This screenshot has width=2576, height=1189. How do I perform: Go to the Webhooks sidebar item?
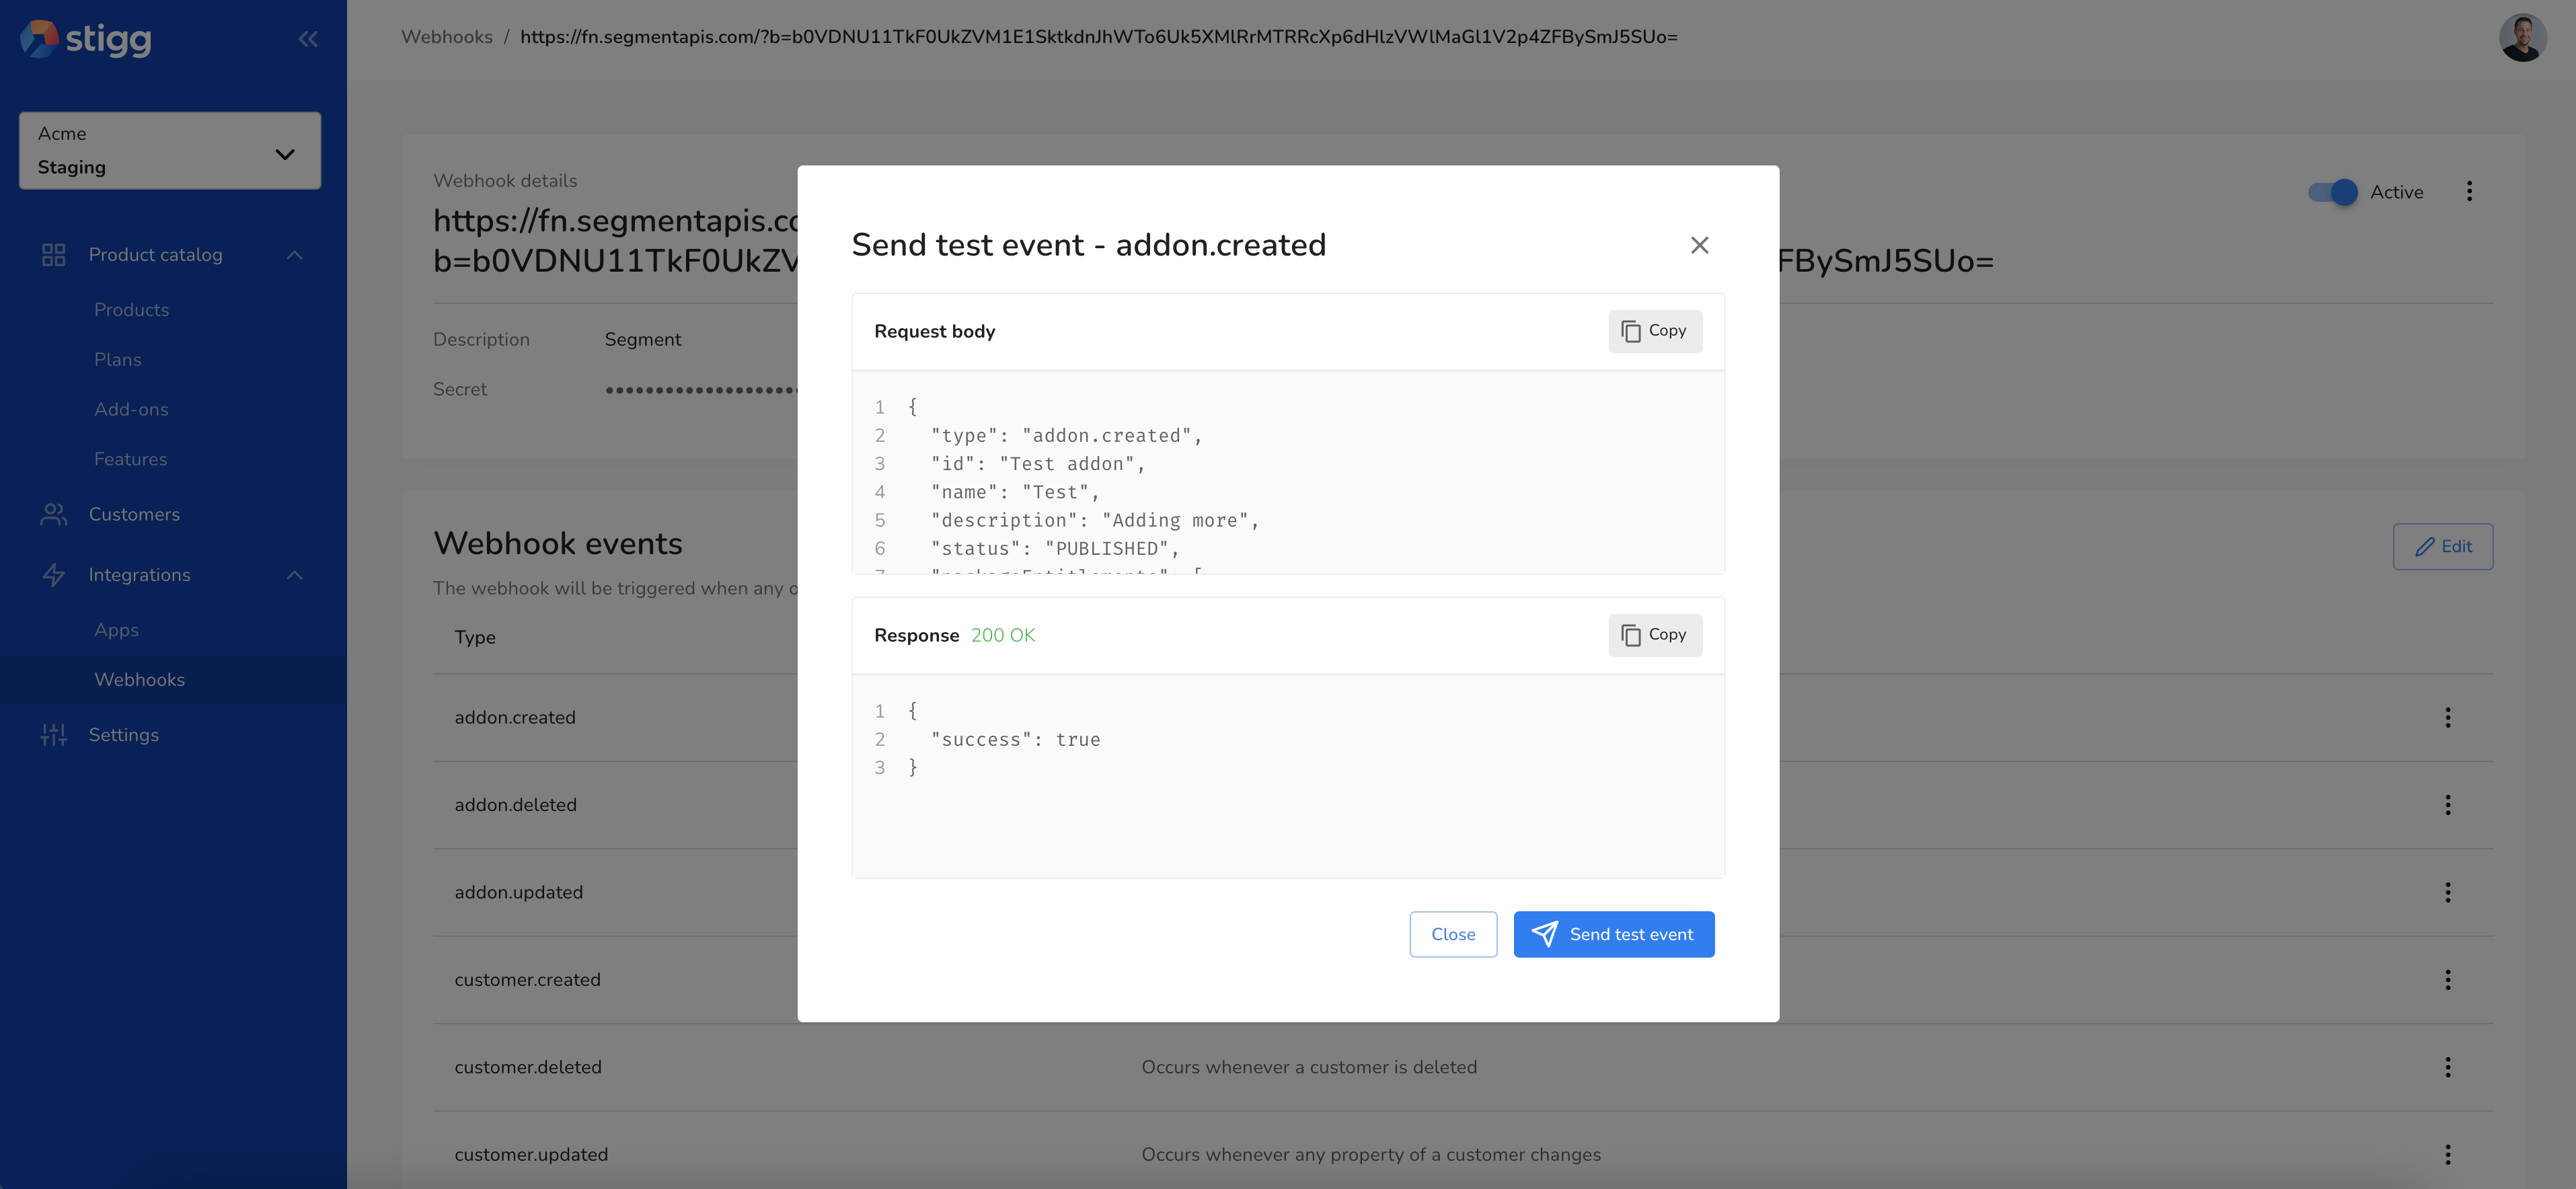(x=140, y=680)
